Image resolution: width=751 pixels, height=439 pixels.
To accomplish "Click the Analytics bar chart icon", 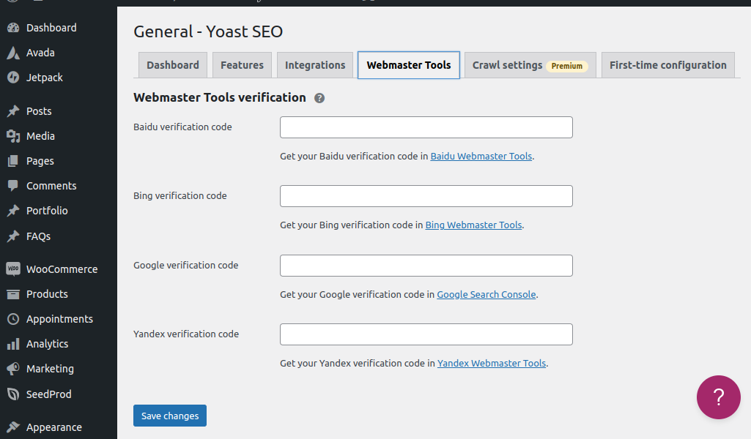I will (13, 344).
